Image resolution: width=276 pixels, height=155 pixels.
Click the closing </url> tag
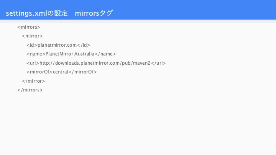158,63
